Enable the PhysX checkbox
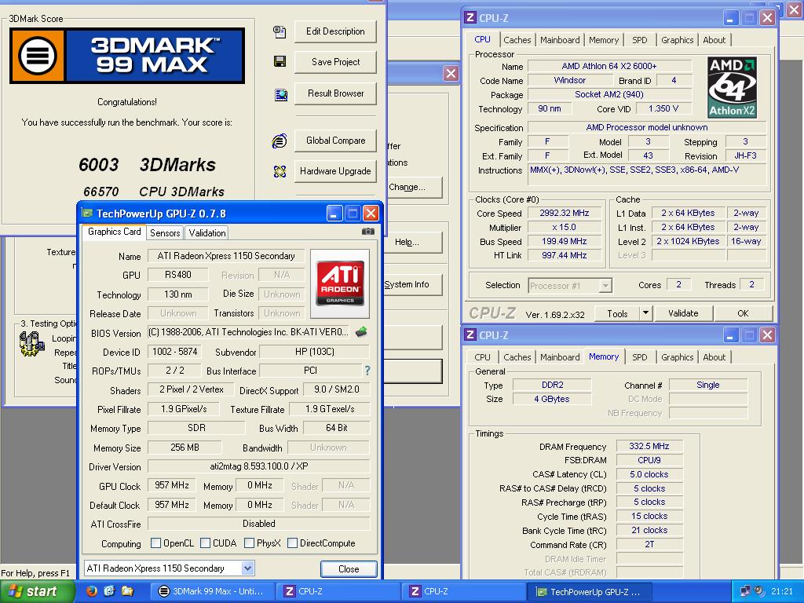The height and width of the screenshot is (603, 804). [x=249, y=543]
